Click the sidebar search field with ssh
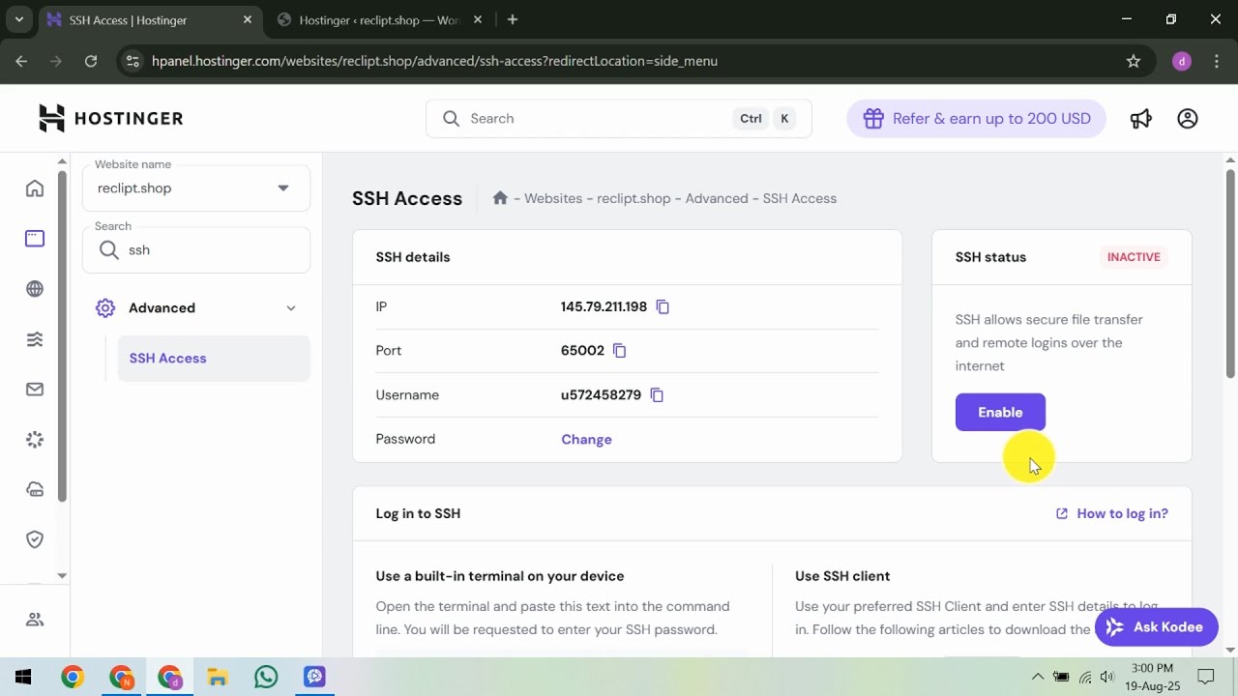Image resolution: width=1238 pixels, height=696 pixels. pos(196,250)
